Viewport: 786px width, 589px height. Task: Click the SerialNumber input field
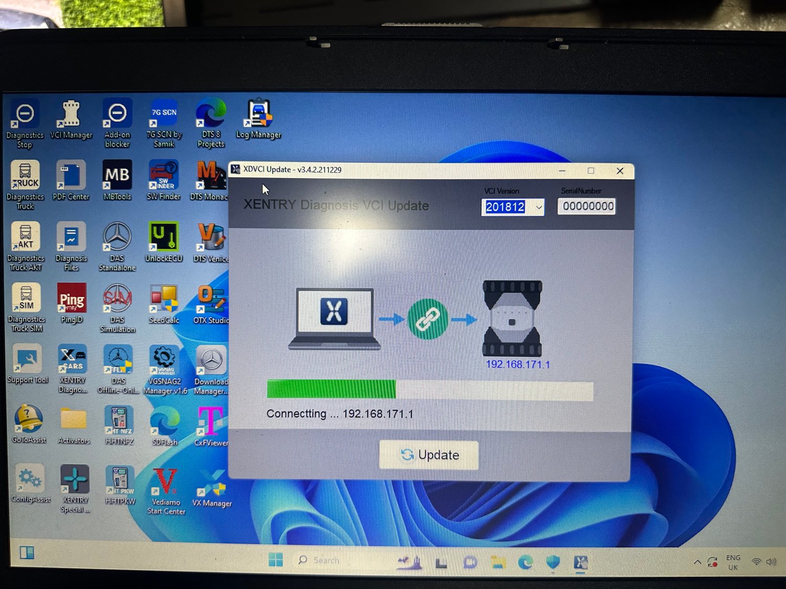tap(587, 206)
